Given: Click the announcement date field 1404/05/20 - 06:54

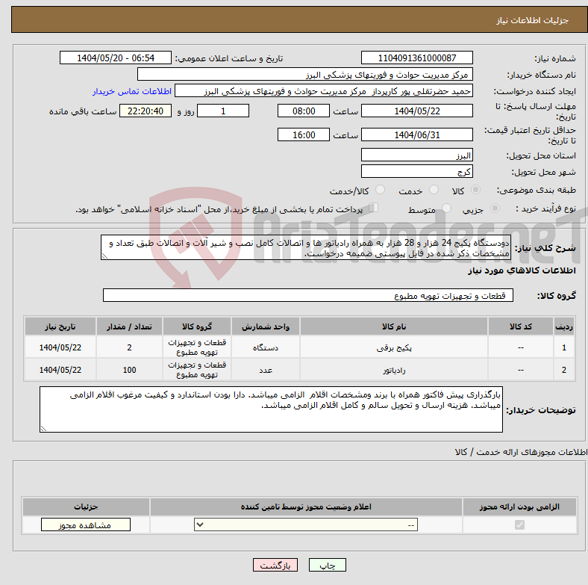Looking at the screenshot, I should coord(116,58).
